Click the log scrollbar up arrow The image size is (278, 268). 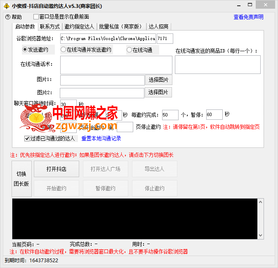260,202
